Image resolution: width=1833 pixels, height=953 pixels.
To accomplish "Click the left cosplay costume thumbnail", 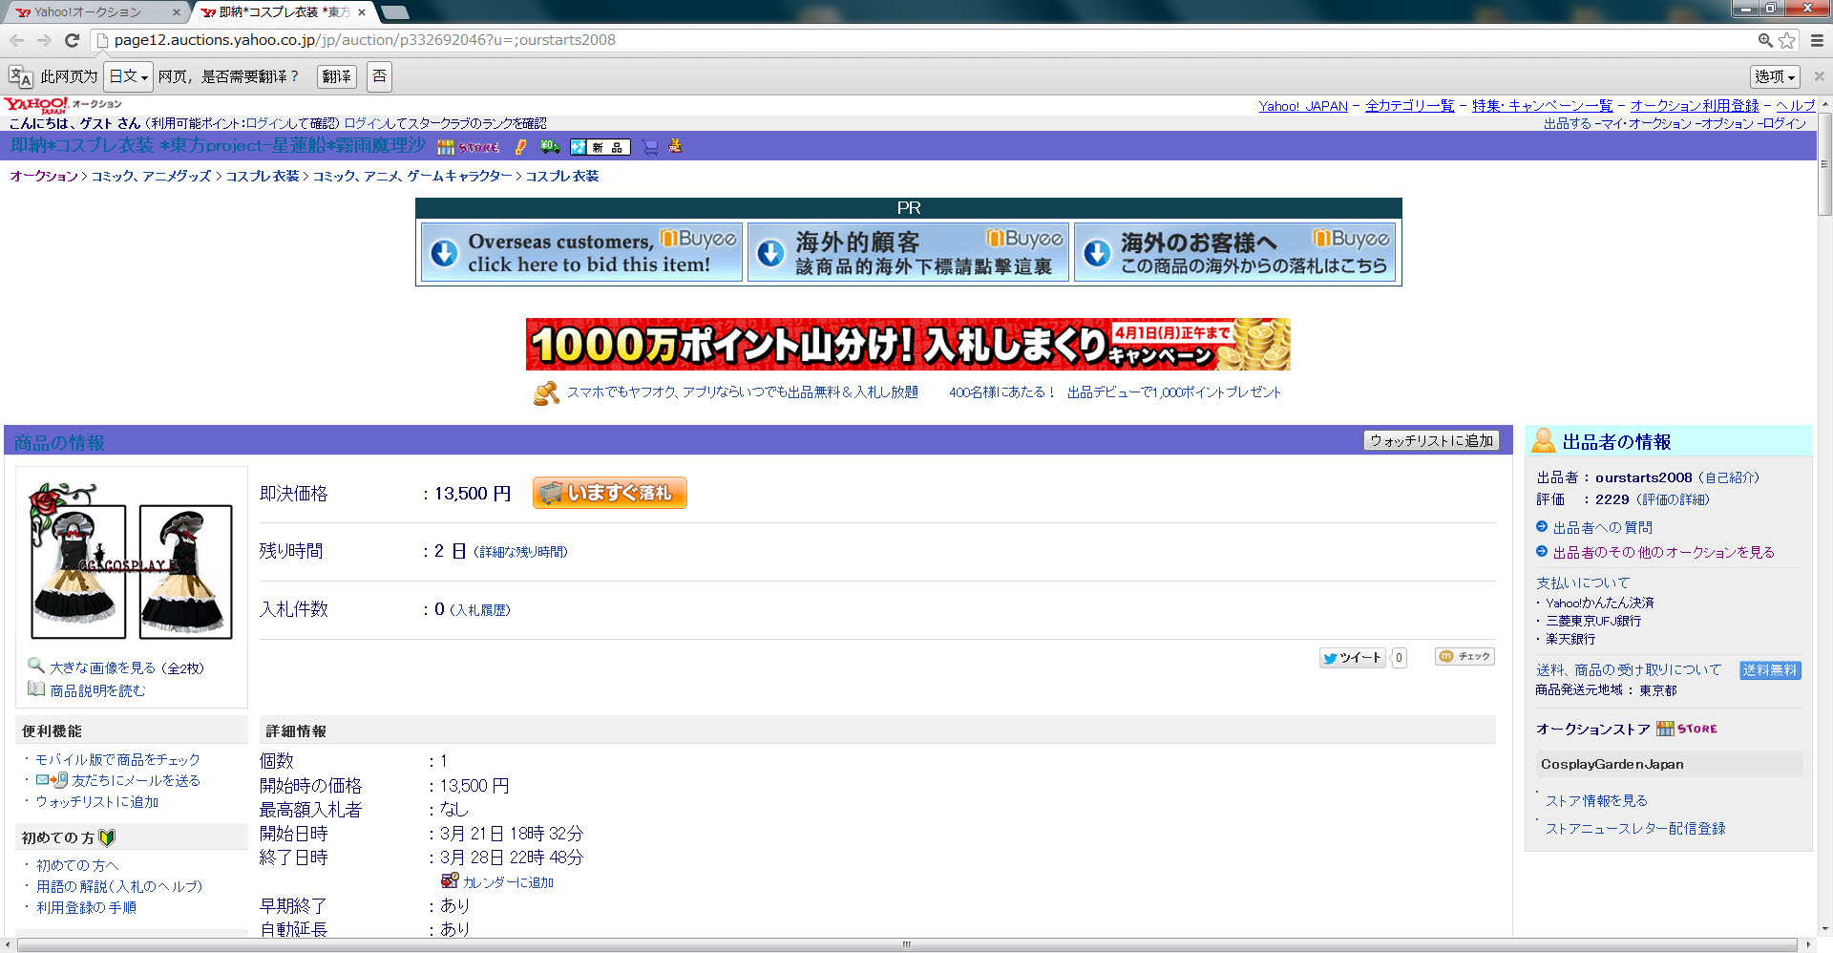I will click(x=78, y=571).
